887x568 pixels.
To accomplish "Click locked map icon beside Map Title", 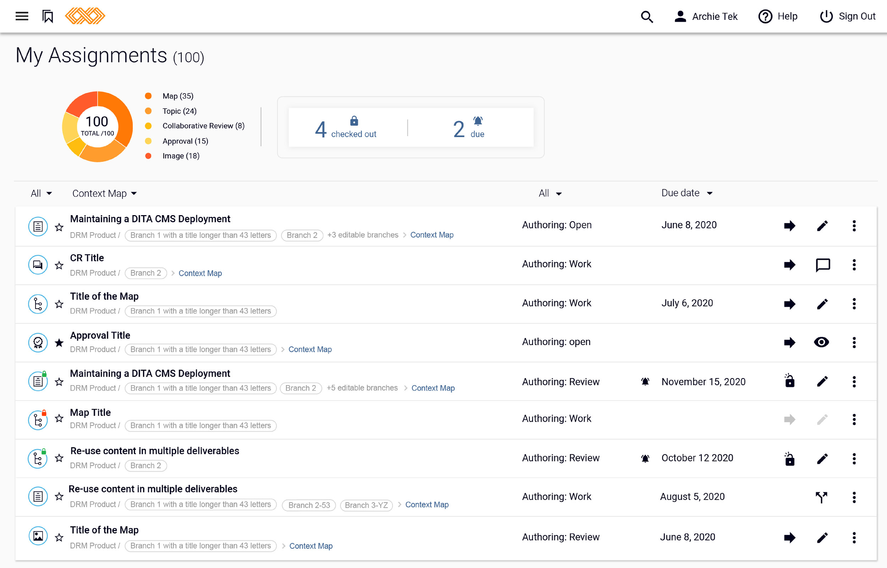I will [x=38, y=420].
